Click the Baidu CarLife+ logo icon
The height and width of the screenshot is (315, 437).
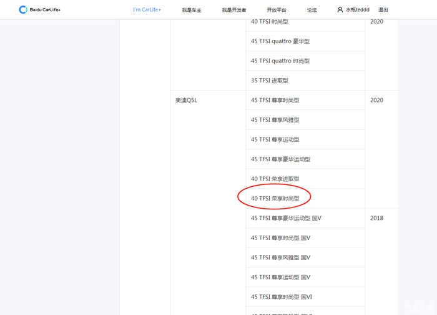23,10
